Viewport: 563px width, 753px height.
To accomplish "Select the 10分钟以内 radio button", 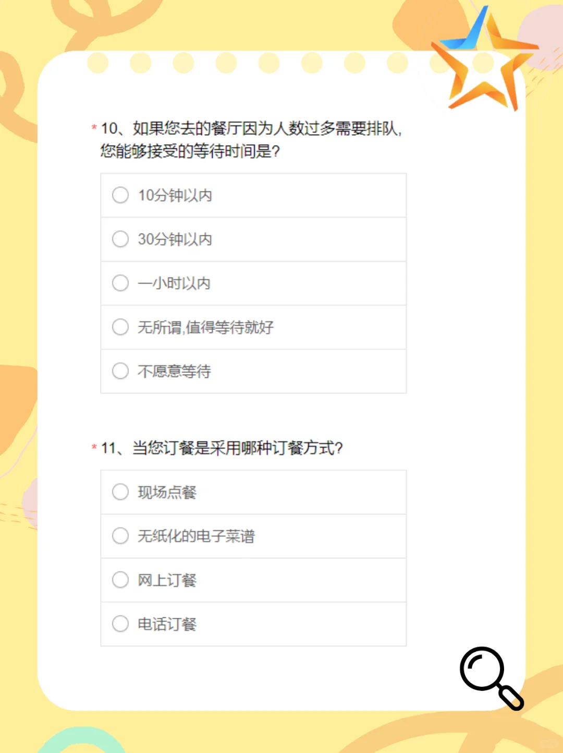I will point(120,195).
